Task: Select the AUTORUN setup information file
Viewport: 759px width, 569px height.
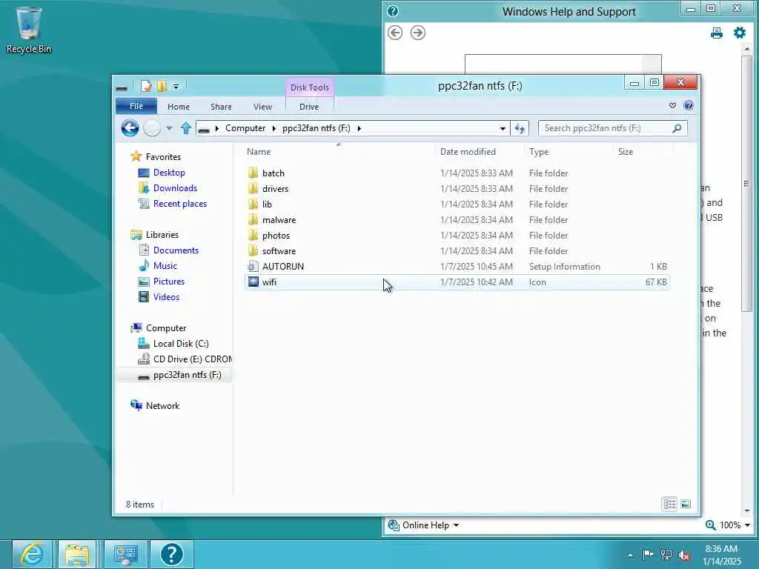Action: pyautogui.click(x=457, y=267)
